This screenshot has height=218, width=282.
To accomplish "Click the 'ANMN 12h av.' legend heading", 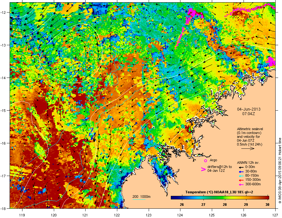I will [248, 163].
